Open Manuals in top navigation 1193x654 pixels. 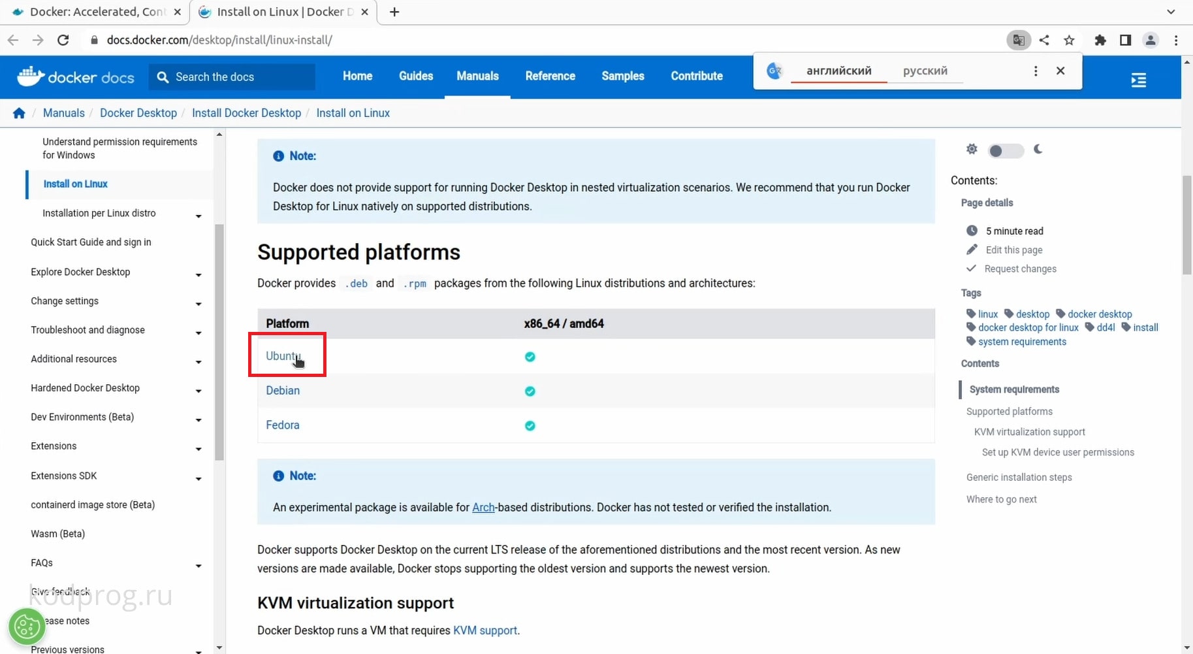477,76
